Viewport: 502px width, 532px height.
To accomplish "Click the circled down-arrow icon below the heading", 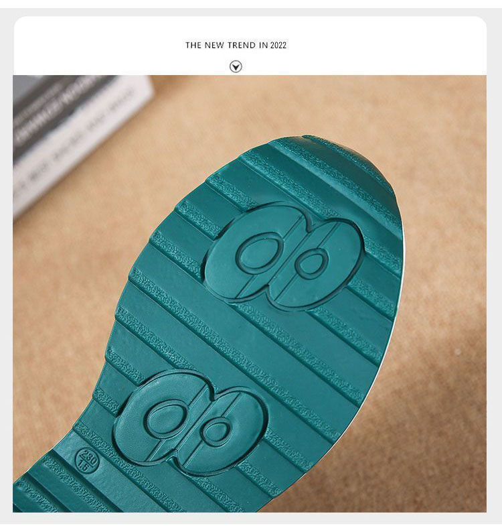I will [x=236, y=66].
